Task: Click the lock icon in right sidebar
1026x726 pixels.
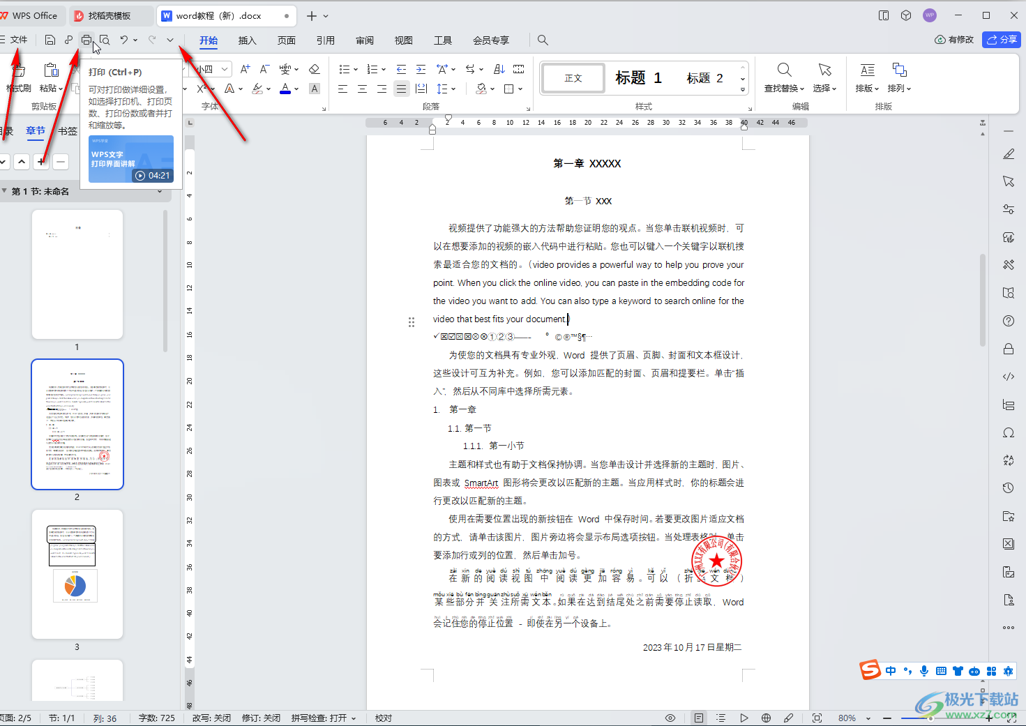Action: click(1009, 349)
